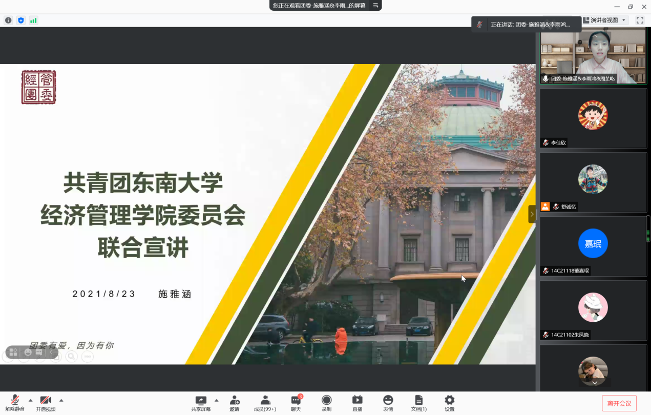651x415 pixels.
Task: Toggle fullscreen mode icon at top right
Action: point(640,20)
